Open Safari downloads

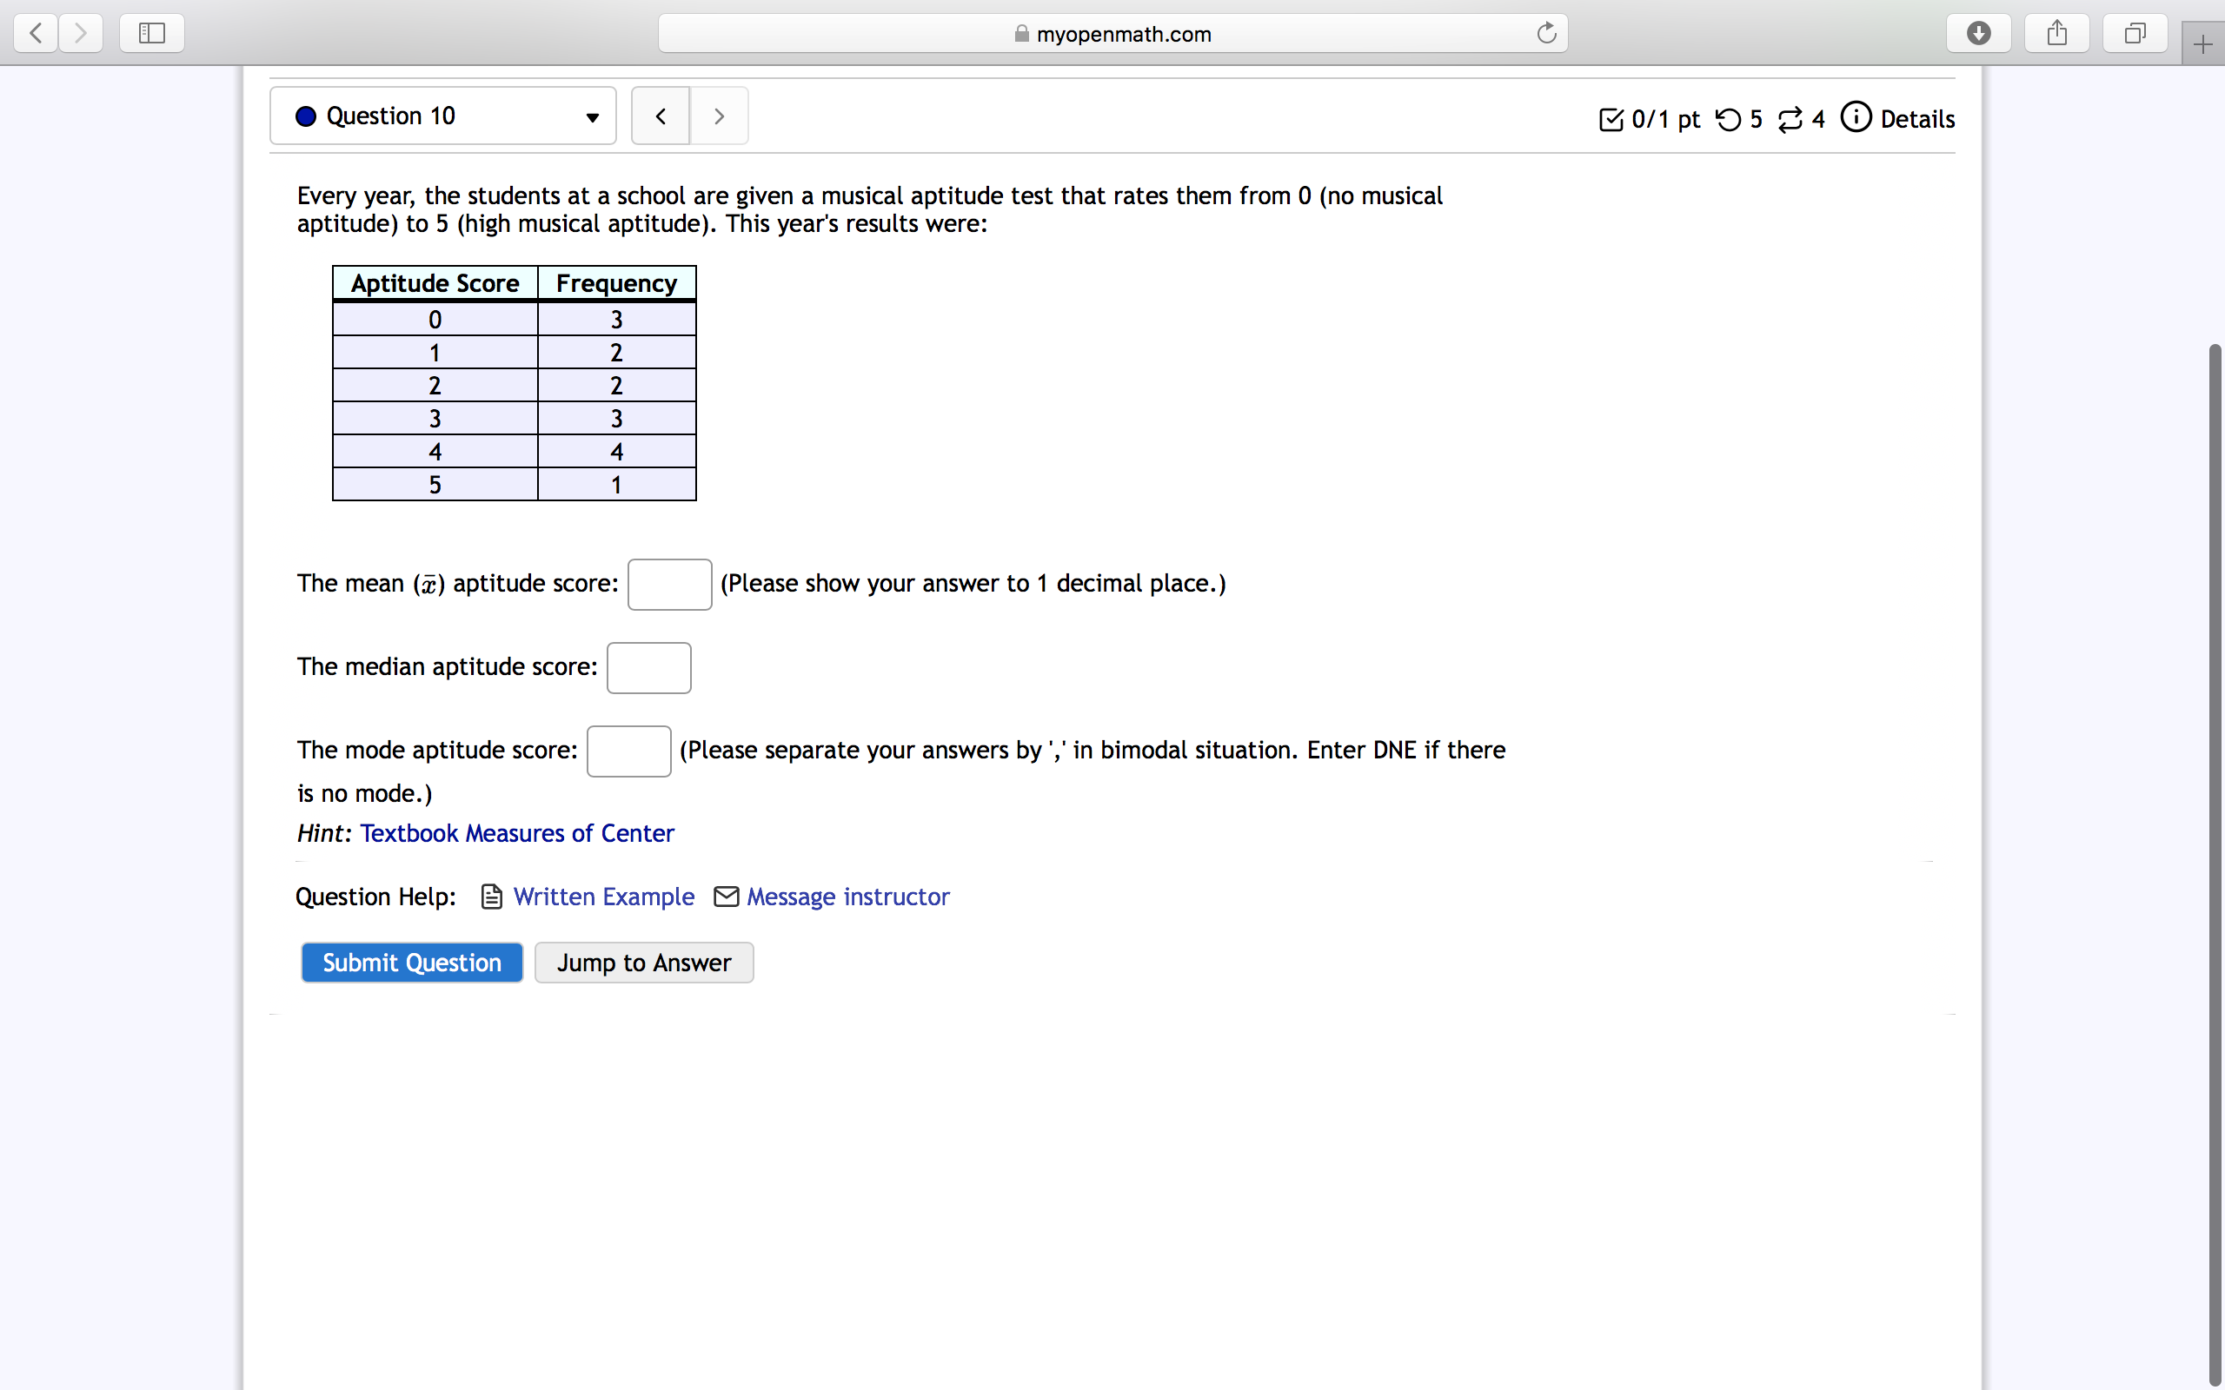pyautogui.click(x=1978, y=33)
